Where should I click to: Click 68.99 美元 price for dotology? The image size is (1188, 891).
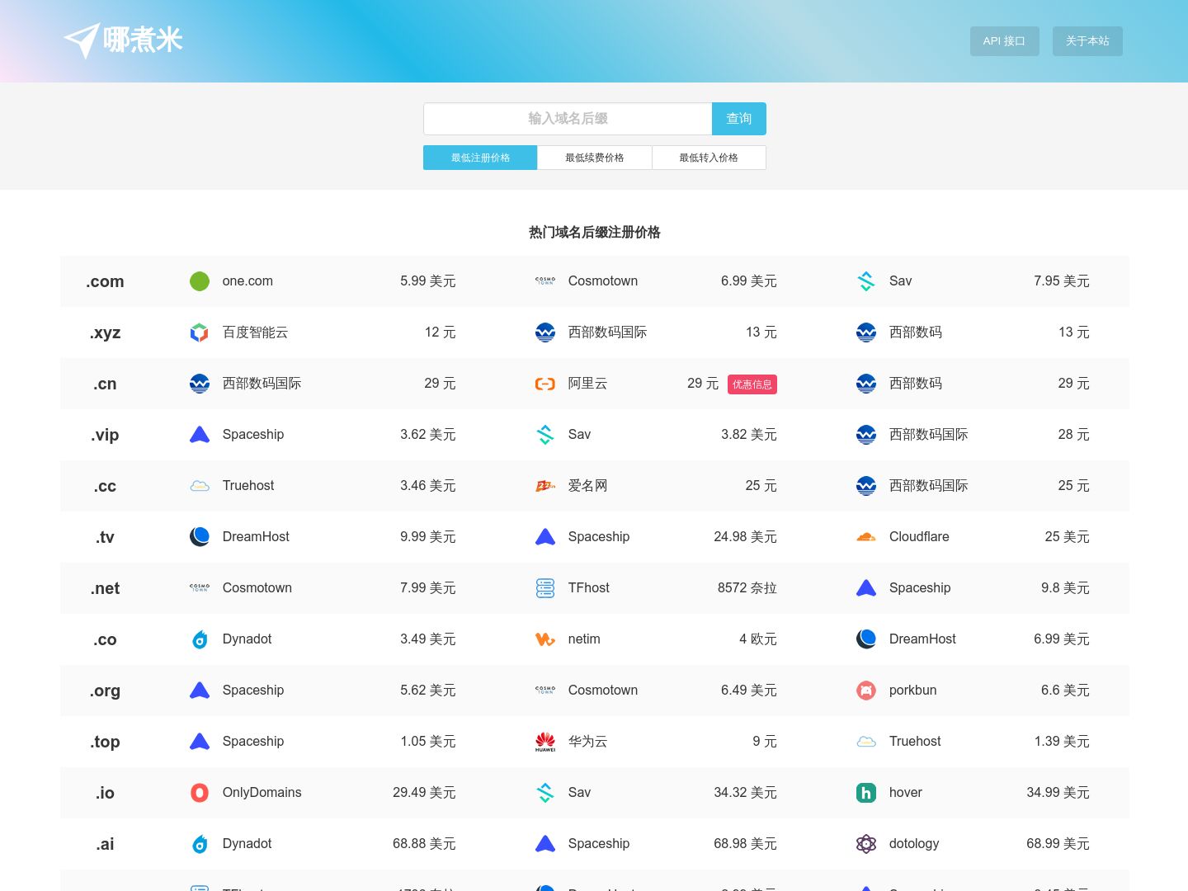tap(1058, 844)
